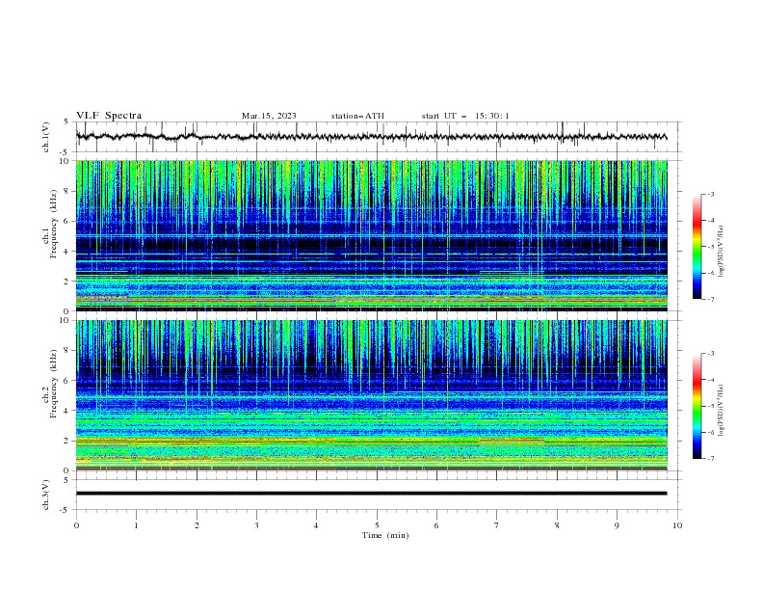Click the ch.1 'Frequency (kHz)' axis label
This screenshot has height=590, width=763.
point(53,224)
